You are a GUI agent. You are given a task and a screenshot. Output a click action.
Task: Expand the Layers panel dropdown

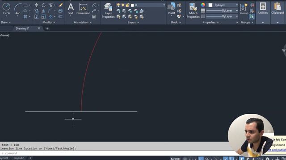133,22
